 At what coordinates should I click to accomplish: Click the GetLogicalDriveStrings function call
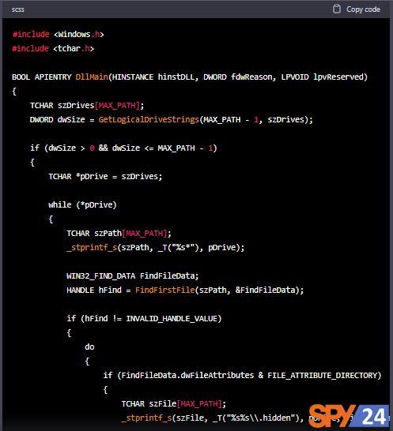point(149,119)
